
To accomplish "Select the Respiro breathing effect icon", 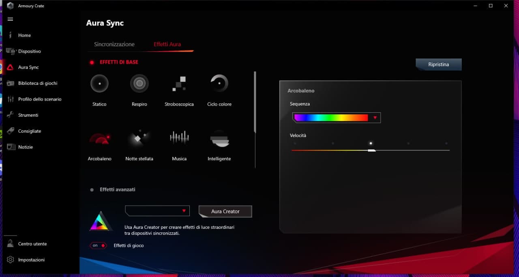I will pyautogui.click(x=139, y=84).
